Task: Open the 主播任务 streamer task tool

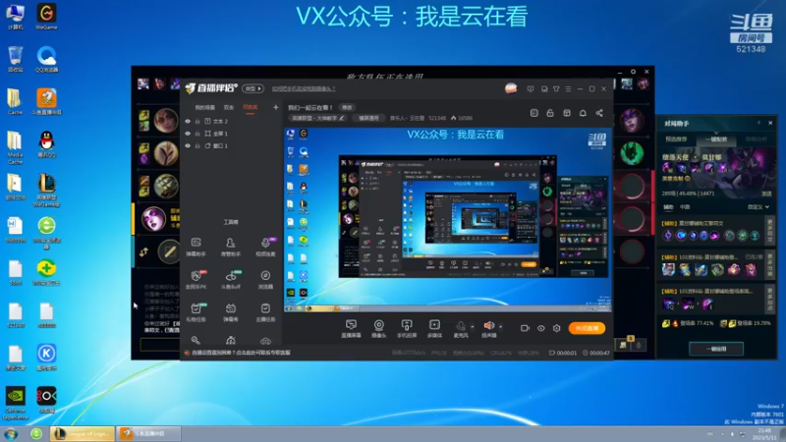Action: click(265, 311)
